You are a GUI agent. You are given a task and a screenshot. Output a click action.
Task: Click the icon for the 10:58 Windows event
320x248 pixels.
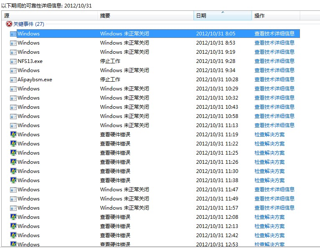13,116
